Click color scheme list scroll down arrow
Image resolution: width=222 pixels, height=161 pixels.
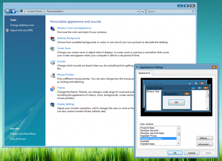pyautogui.click(x=178, y=143)
